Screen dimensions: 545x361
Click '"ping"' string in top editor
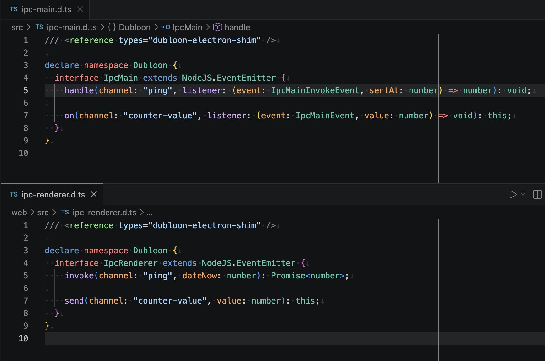157,90
